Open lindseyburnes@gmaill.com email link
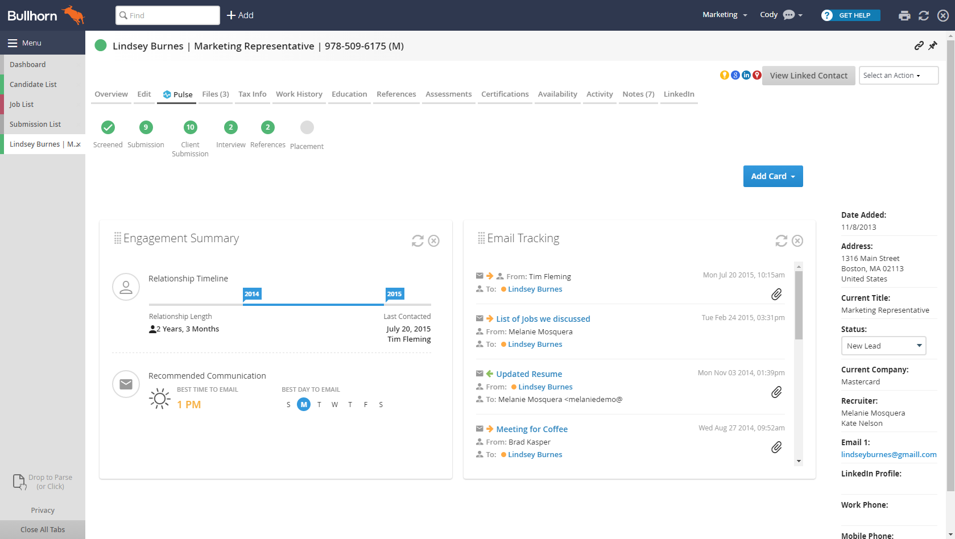955x539 pixels. pyautogui.click(x=888, y=454)
